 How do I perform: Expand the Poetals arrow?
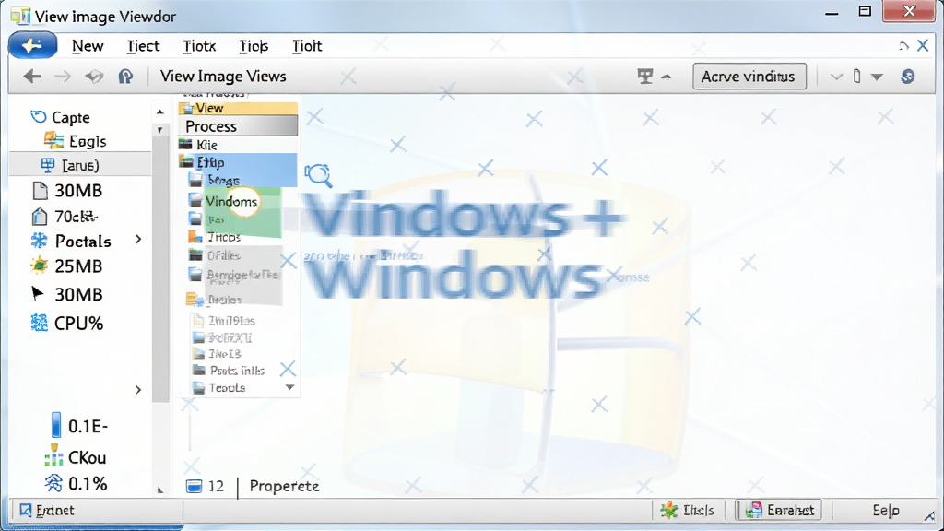[138, 240]
